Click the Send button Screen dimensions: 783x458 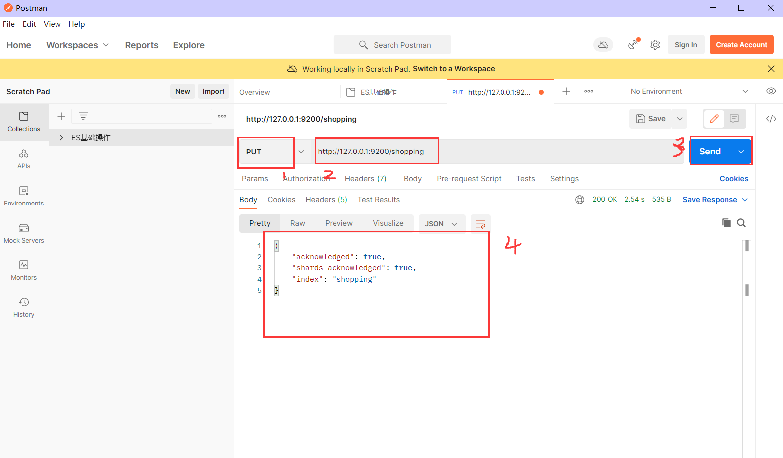pos(711,152)
